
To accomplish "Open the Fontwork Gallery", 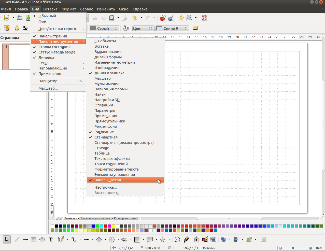I will pyautogui.click(x=196, y=240).
